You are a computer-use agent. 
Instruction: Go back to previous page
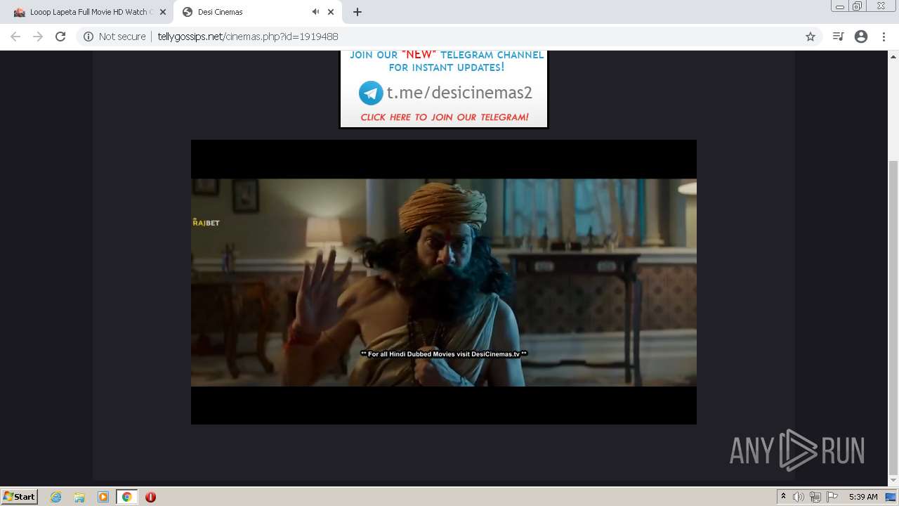(15, 37)
